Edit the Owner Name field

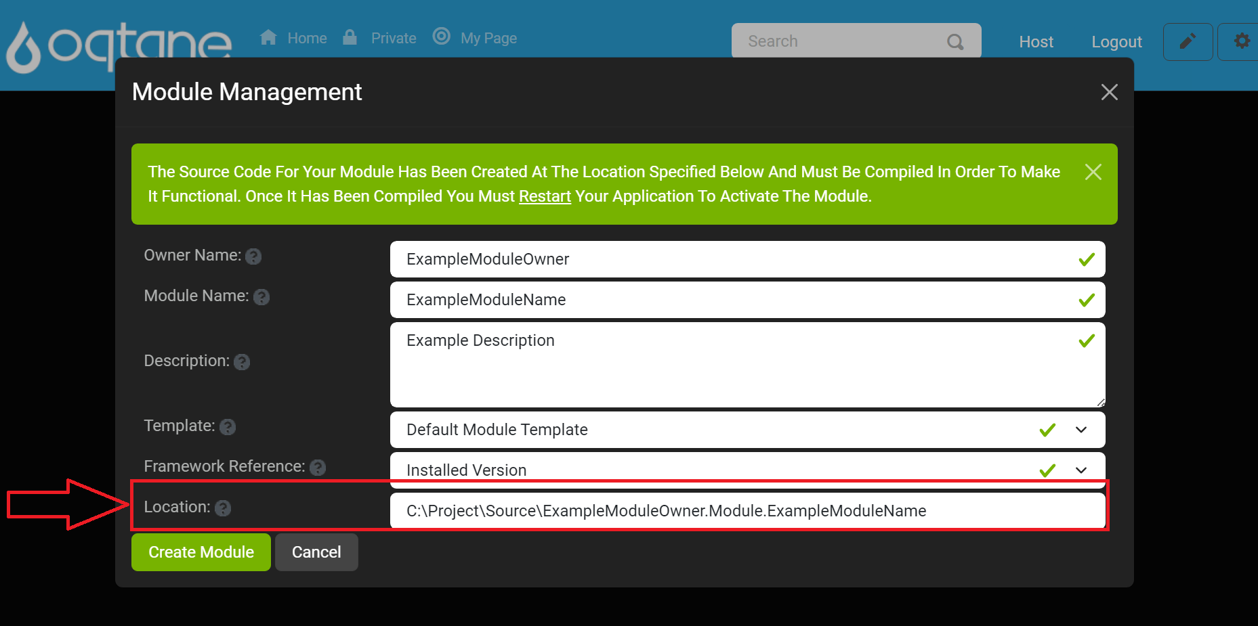tap(747, 259)
